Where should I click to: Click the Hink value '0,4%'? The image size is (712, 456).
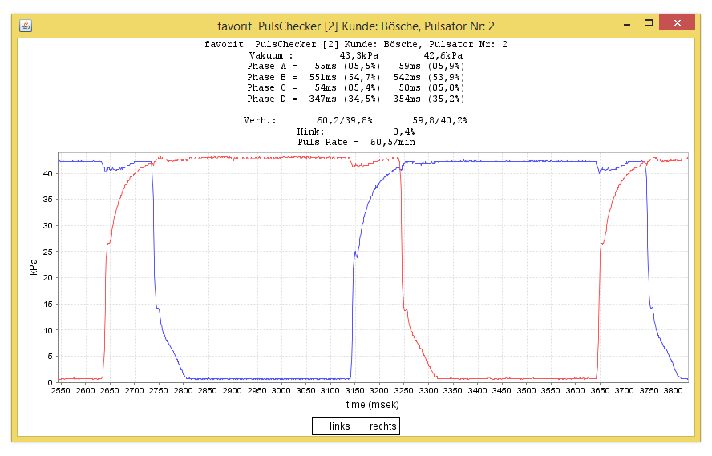403,131
